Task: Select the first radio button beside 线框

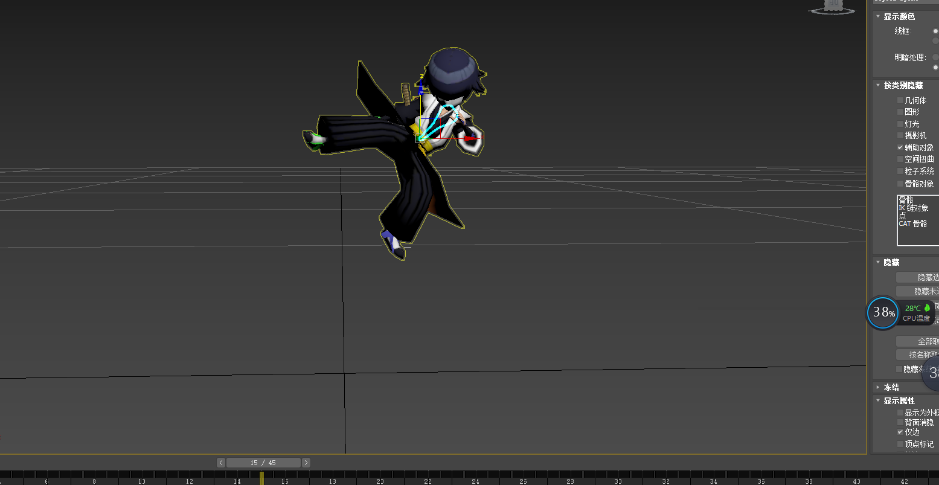Action: coord(935,31)
